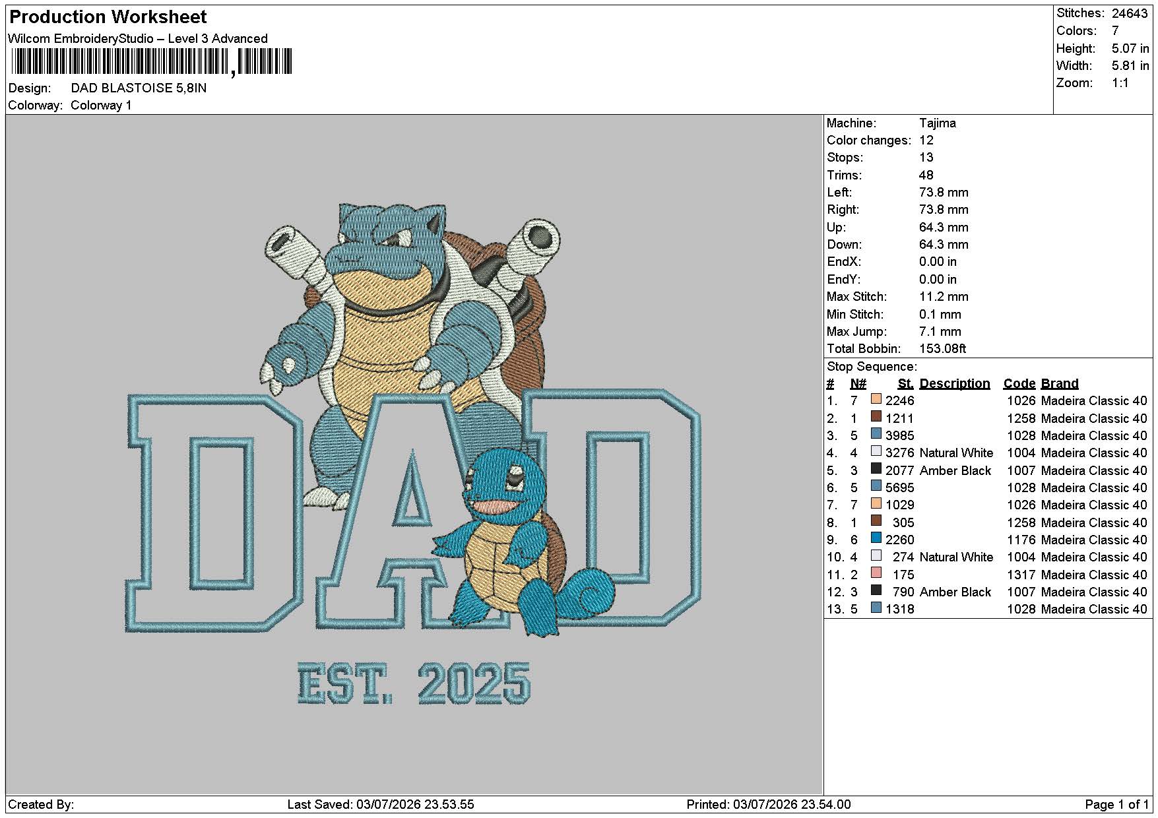Screen dimensions: 1158x818
Task: Click the design name 'DAD BLASTOISE 5,8IN'
Action: click(x=139, y=88)
